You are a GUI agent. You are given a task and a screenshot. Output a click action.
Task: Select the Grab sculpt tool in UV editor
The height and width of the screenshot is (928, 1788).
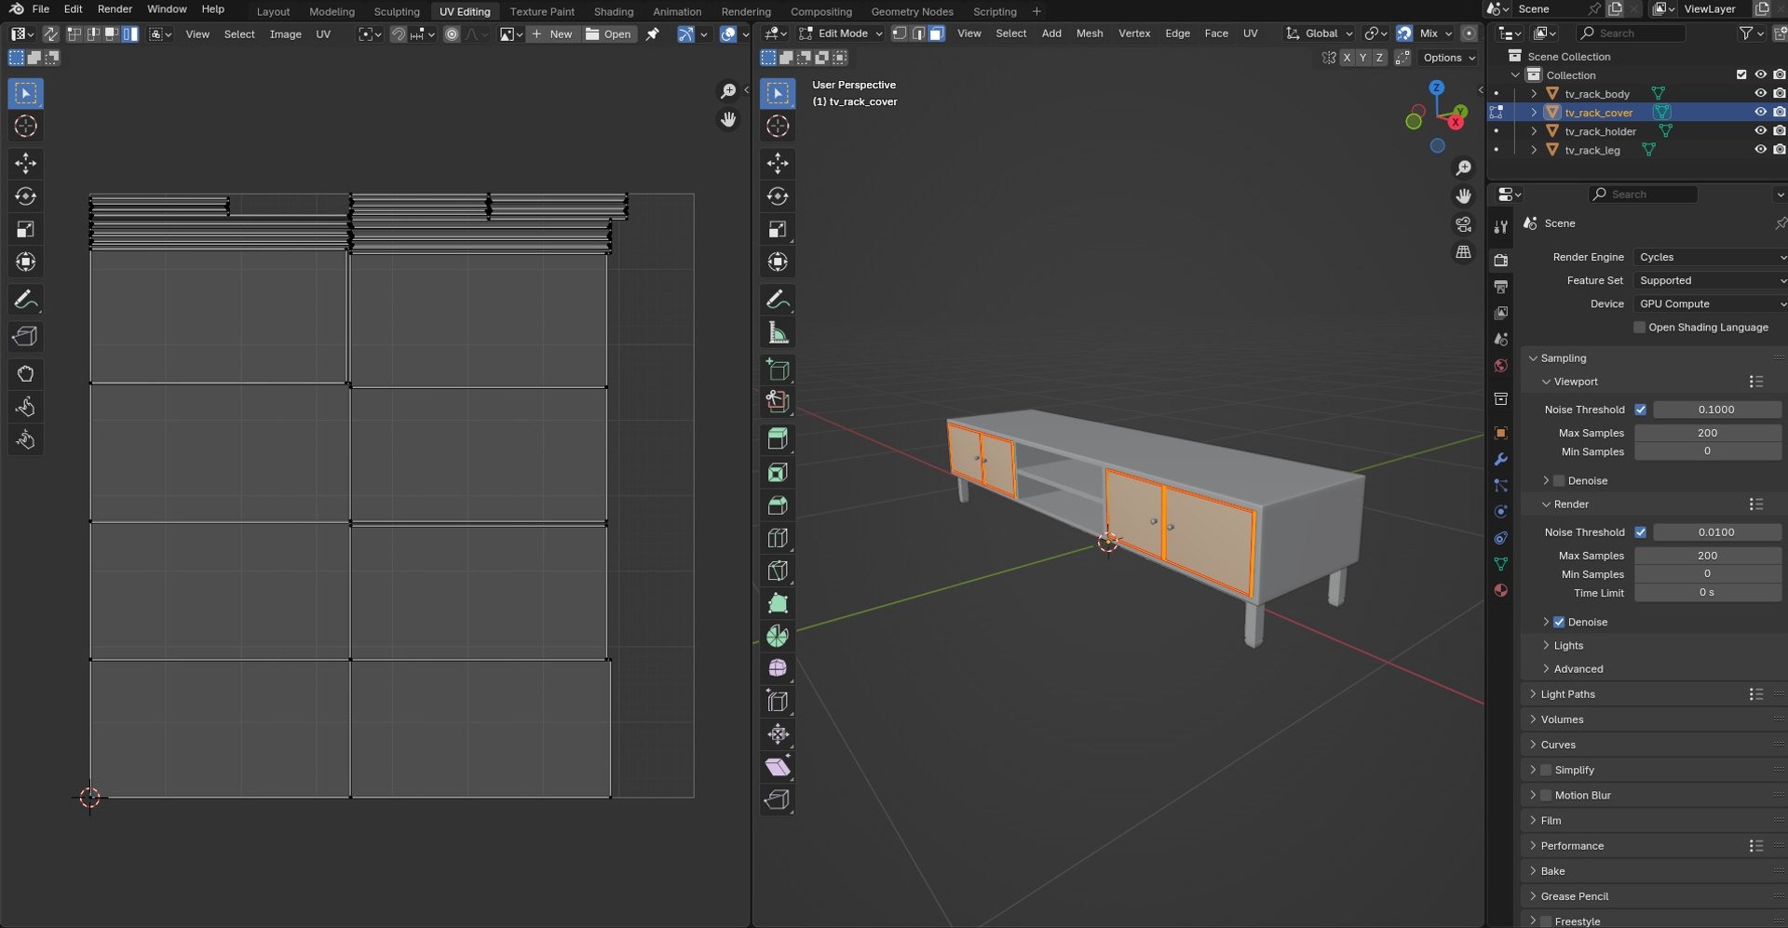pyautogui.click(x=25, y=373)
